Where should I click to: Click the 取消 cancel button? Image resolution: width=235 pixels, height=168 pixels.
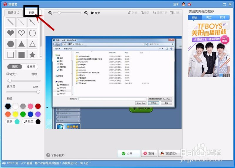click(x=149, y=154)
